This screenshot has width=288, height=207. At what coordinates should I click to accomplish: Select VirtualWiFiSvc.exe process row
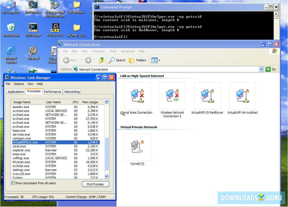point(56,142)
